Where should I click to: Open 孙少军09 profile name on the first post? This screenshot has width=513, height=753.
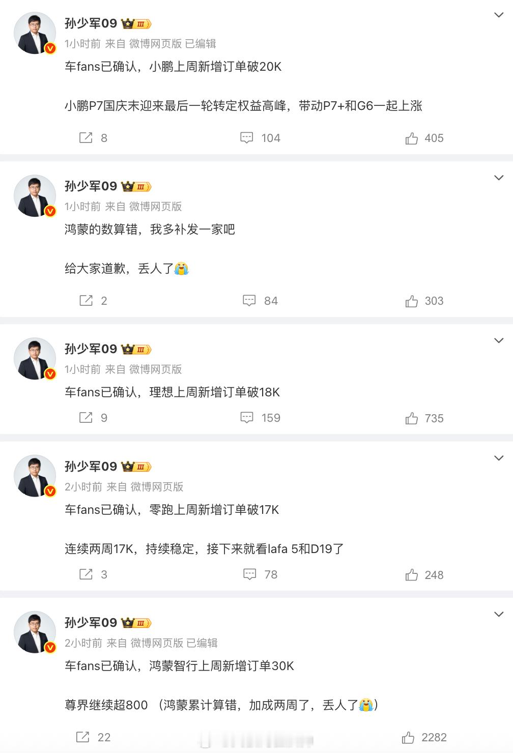(x=91, y=23)
